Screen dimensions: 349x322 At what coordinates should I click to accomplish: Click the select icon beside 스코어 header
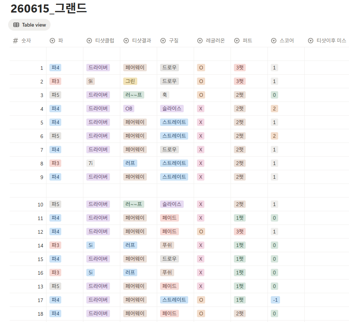coord(274,41)
